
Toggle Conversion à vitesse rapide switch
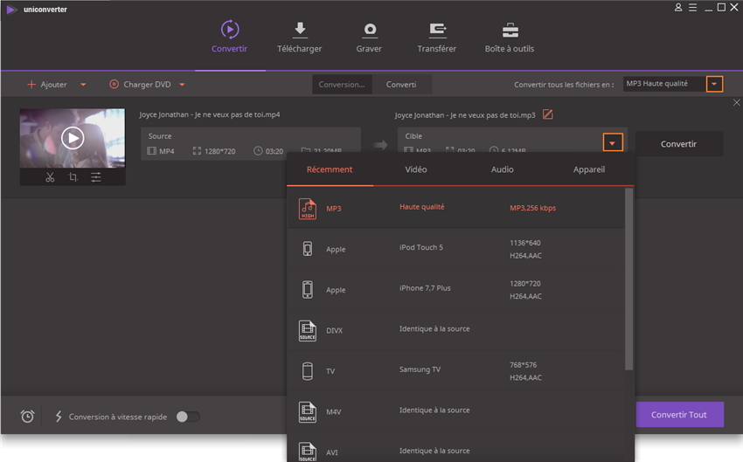(x=188, y=417)
